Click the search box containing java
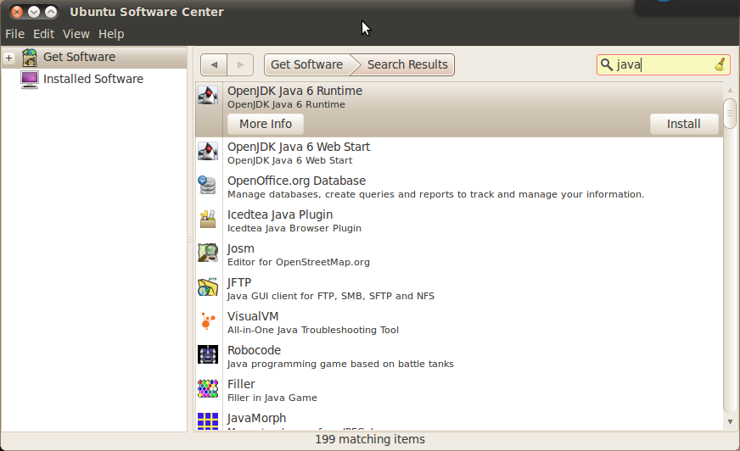The width and height of the screenshot is (740, 451). pos(660,64)
